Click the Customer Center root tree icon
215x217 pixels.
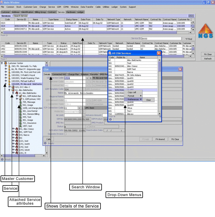point(5,63)
